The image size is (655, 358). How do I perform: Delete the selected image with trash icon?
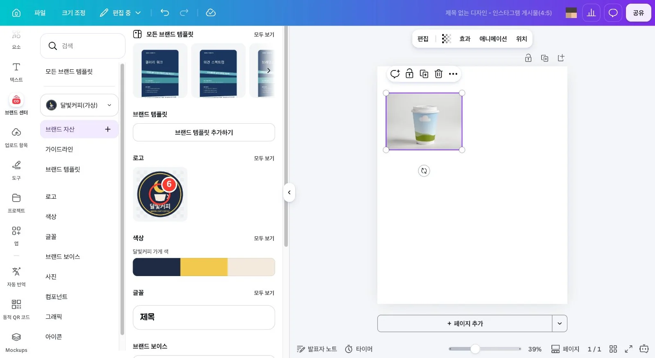point(438,74)
